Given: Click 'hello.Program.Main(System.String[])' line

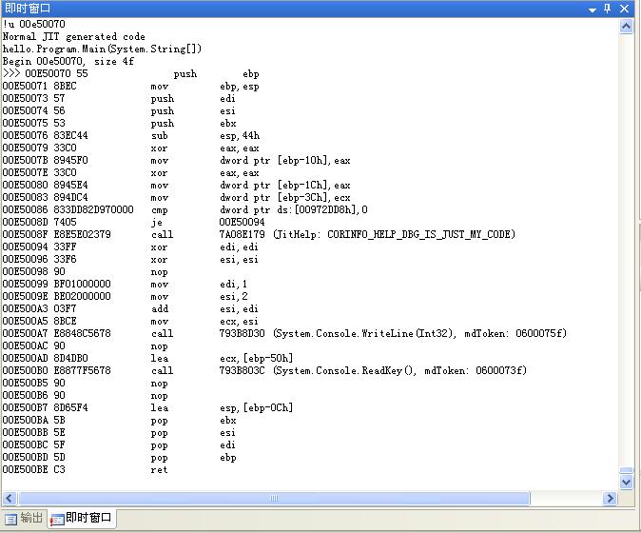Looking at the screenshot, I should (102, 49).
